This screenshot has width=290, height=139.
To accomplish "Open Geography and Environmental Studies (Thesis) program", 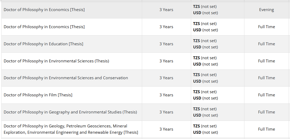I will tap(70, 112).
